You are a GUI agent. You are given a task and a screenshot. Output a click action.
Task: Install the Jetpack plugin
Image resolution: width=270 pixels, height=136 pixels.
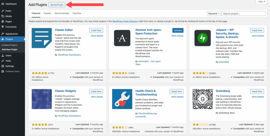257,30
